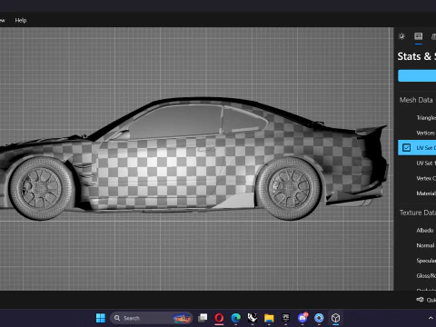Viewport: 436px width, 327px height.
Task: Click the car model in the viewport
Action: pyautogui.click(x=193, y=158)
